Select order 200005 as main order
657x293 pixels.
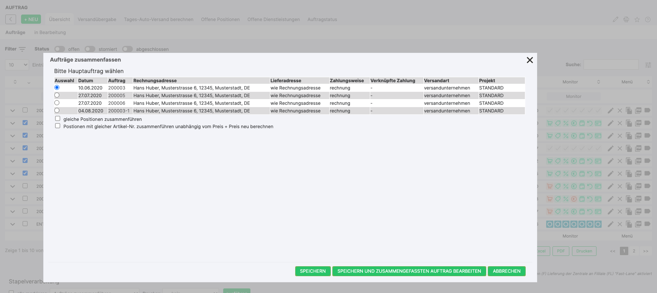57,95
